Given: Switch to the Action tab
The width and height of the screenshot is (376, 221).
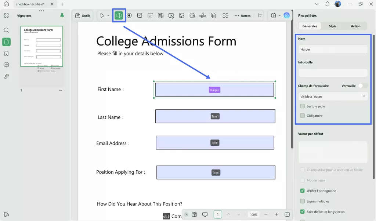Looking at the screenshot, I should pos(355,26).
